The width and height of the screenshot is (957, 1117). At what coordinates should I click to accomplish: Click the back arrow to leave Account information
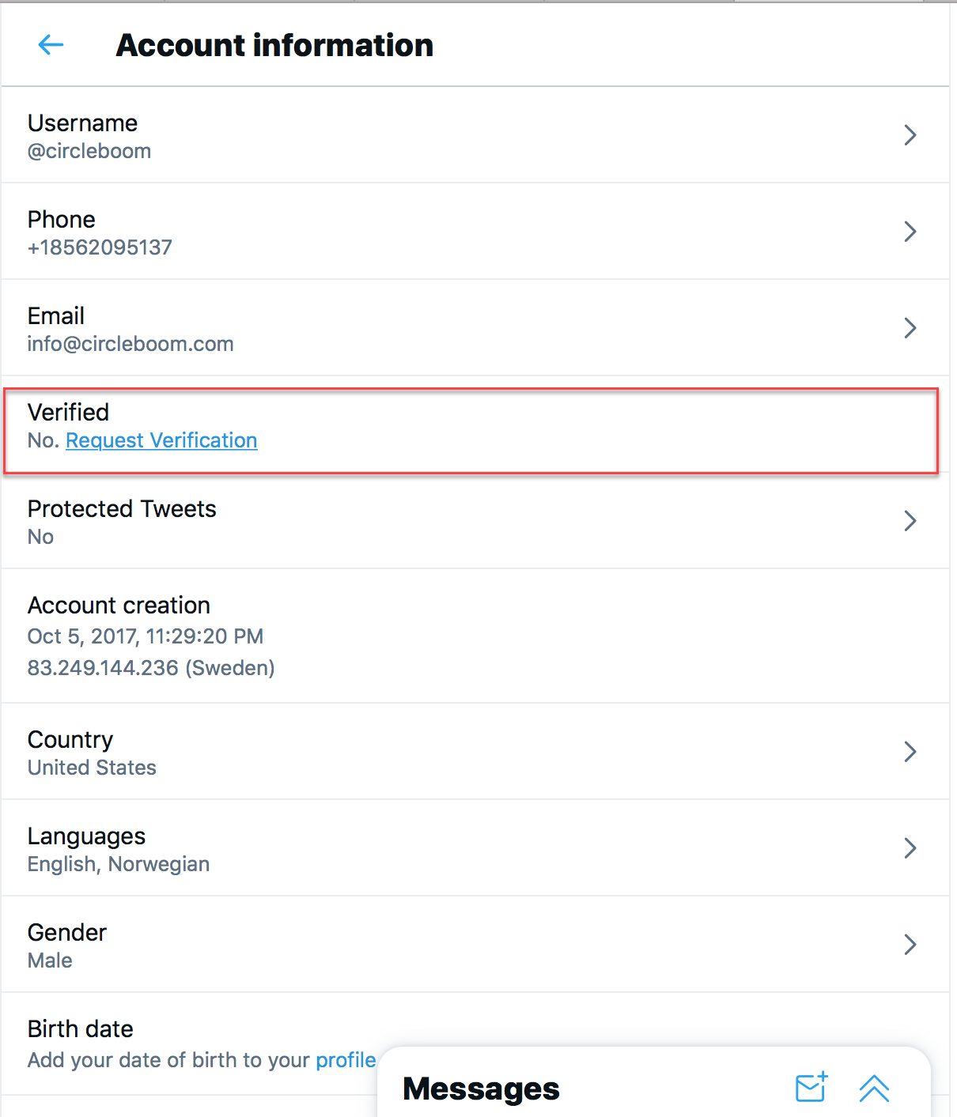pos(50,45)
